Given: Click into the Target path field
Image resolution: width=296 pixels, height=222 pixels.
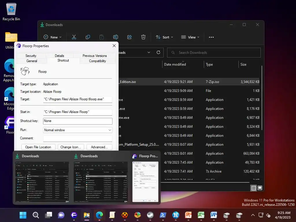Looking at the screenshot, I should 77,99.
